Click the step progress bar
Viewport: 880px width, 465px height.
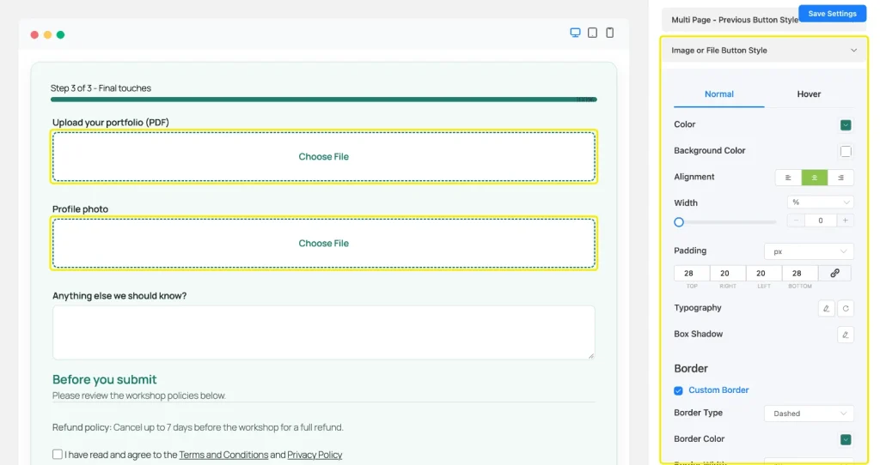coord(324,100)
